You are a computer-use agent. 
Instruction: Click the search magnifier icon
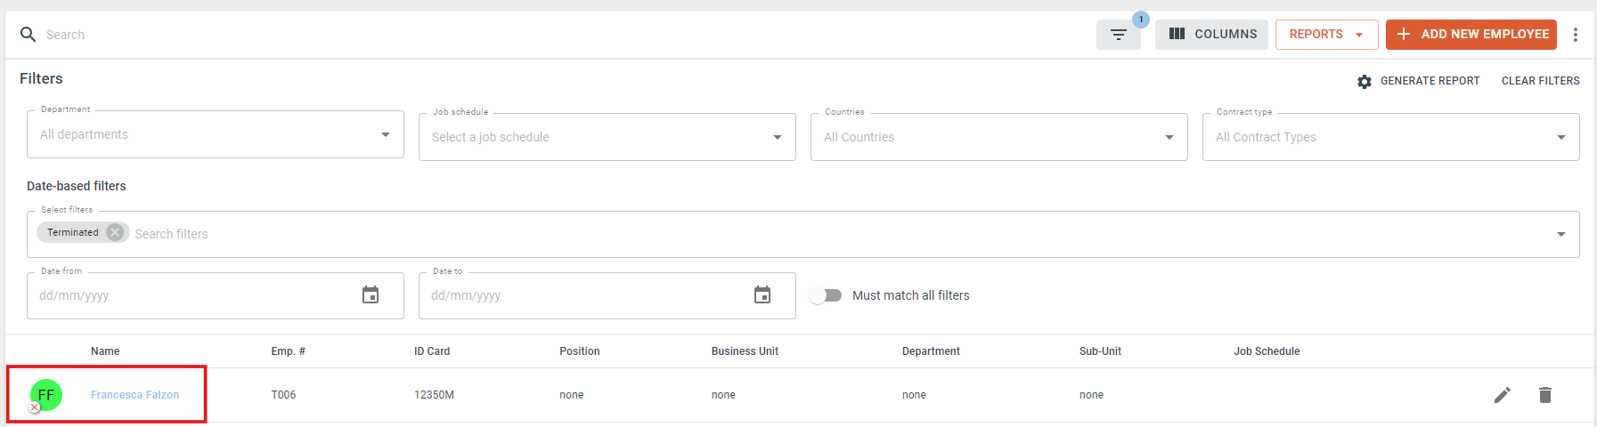click(29, 35)
